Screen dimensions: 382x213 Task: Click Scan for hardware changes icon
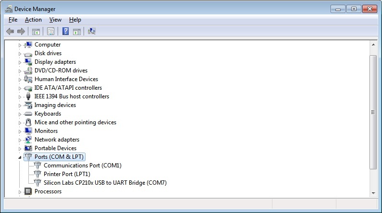[x=92, y=32]
